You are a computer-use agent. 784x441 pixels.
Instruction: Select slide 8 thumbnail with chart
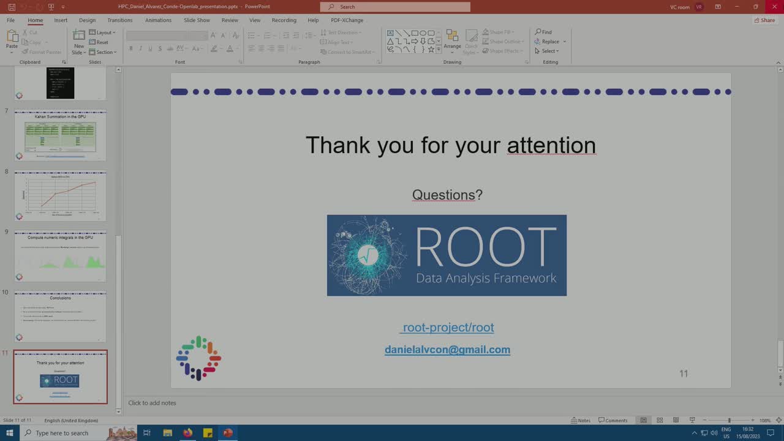pos(60,195)
